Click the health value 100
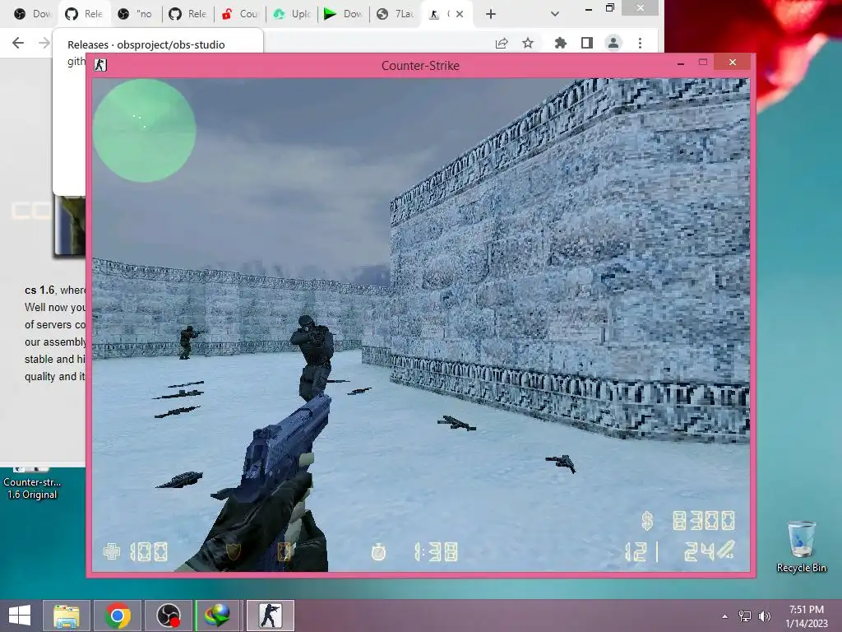The width and height of the screenshot is (842, 632). pos(149,552)
